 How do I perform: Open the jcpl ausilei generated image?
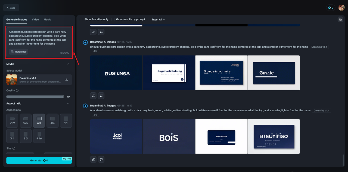(116, 137)
